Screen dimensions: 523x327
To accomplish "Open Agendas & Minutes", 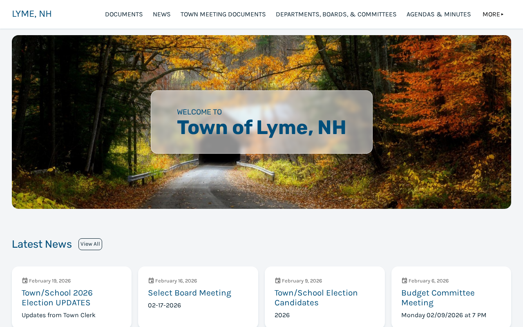I will (438, 14).
